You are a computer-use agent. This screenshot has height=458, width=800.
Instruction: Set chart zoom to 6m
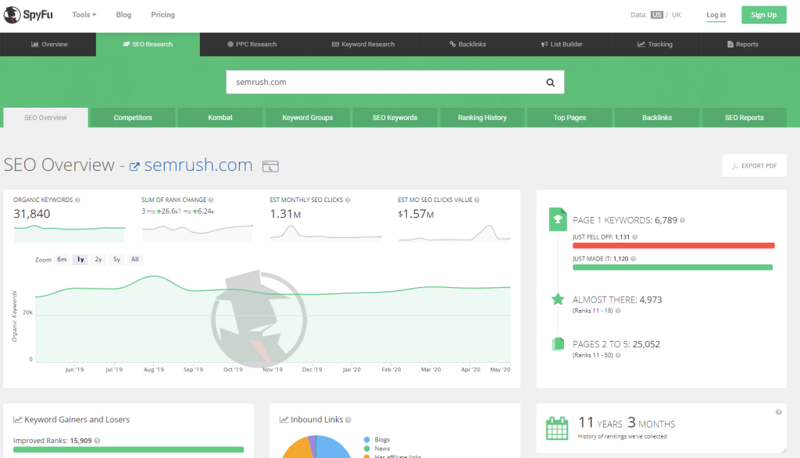pyautogui.click(x=62, y=259)
